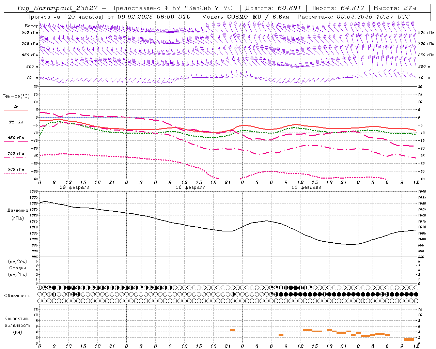This screenshot has width=436, height=349.
Task: Click the '(км)' convective cloud unit label
Action: (x=18, y=332)
